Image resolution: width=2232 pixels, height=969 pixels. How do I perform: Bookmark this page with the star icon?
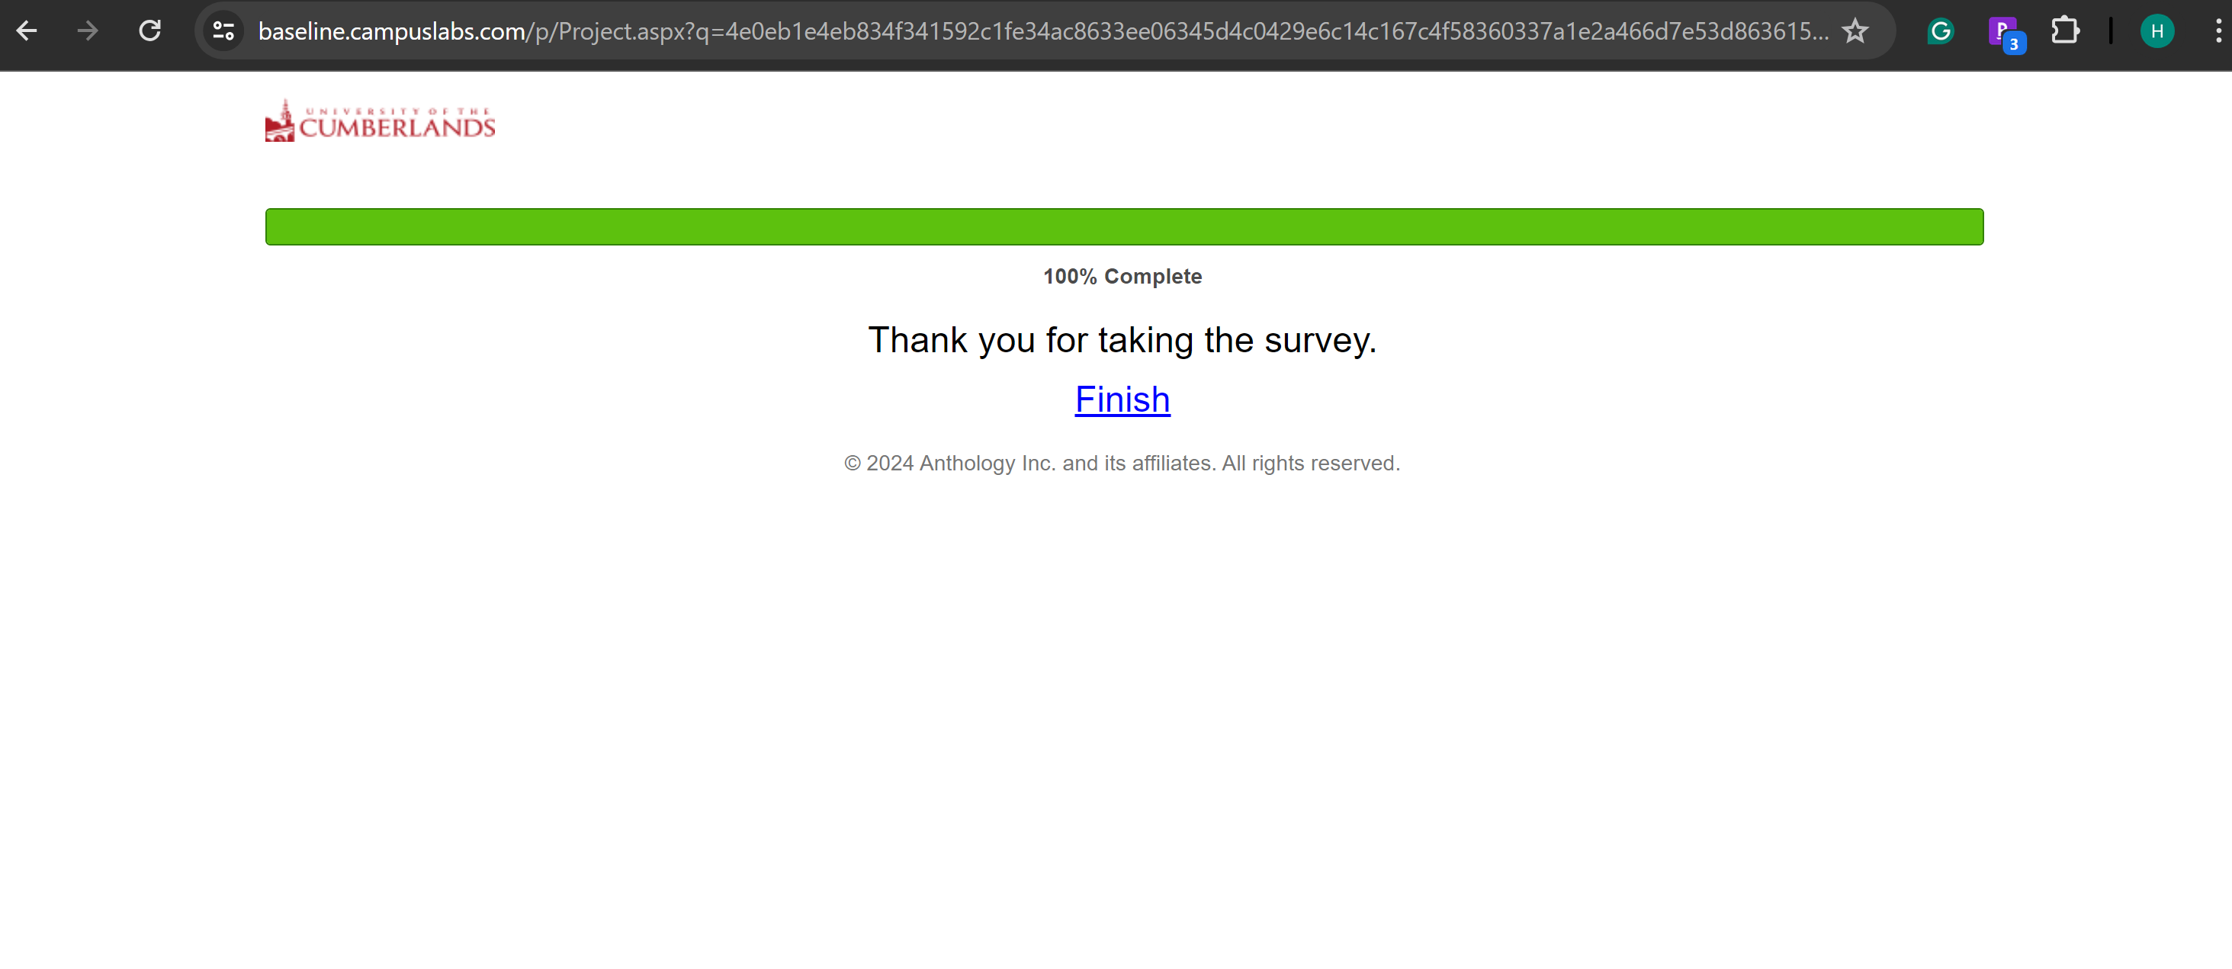(x=1855, y=31)
